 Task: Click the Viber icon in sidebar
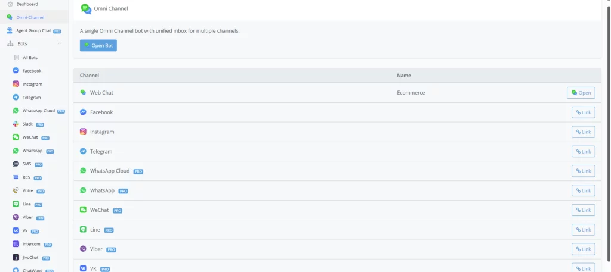click(16, 217)
